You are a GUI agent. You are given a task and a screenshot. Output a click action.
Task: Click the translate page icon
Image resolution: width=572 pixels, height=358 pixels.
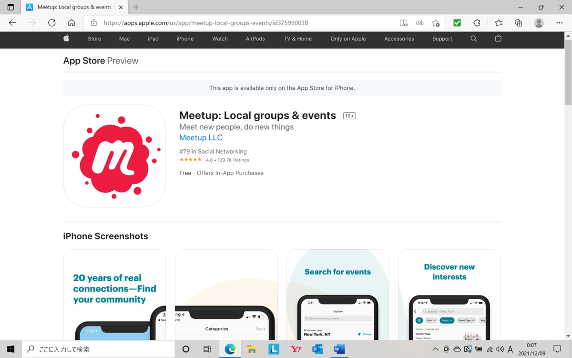[419, 23]
